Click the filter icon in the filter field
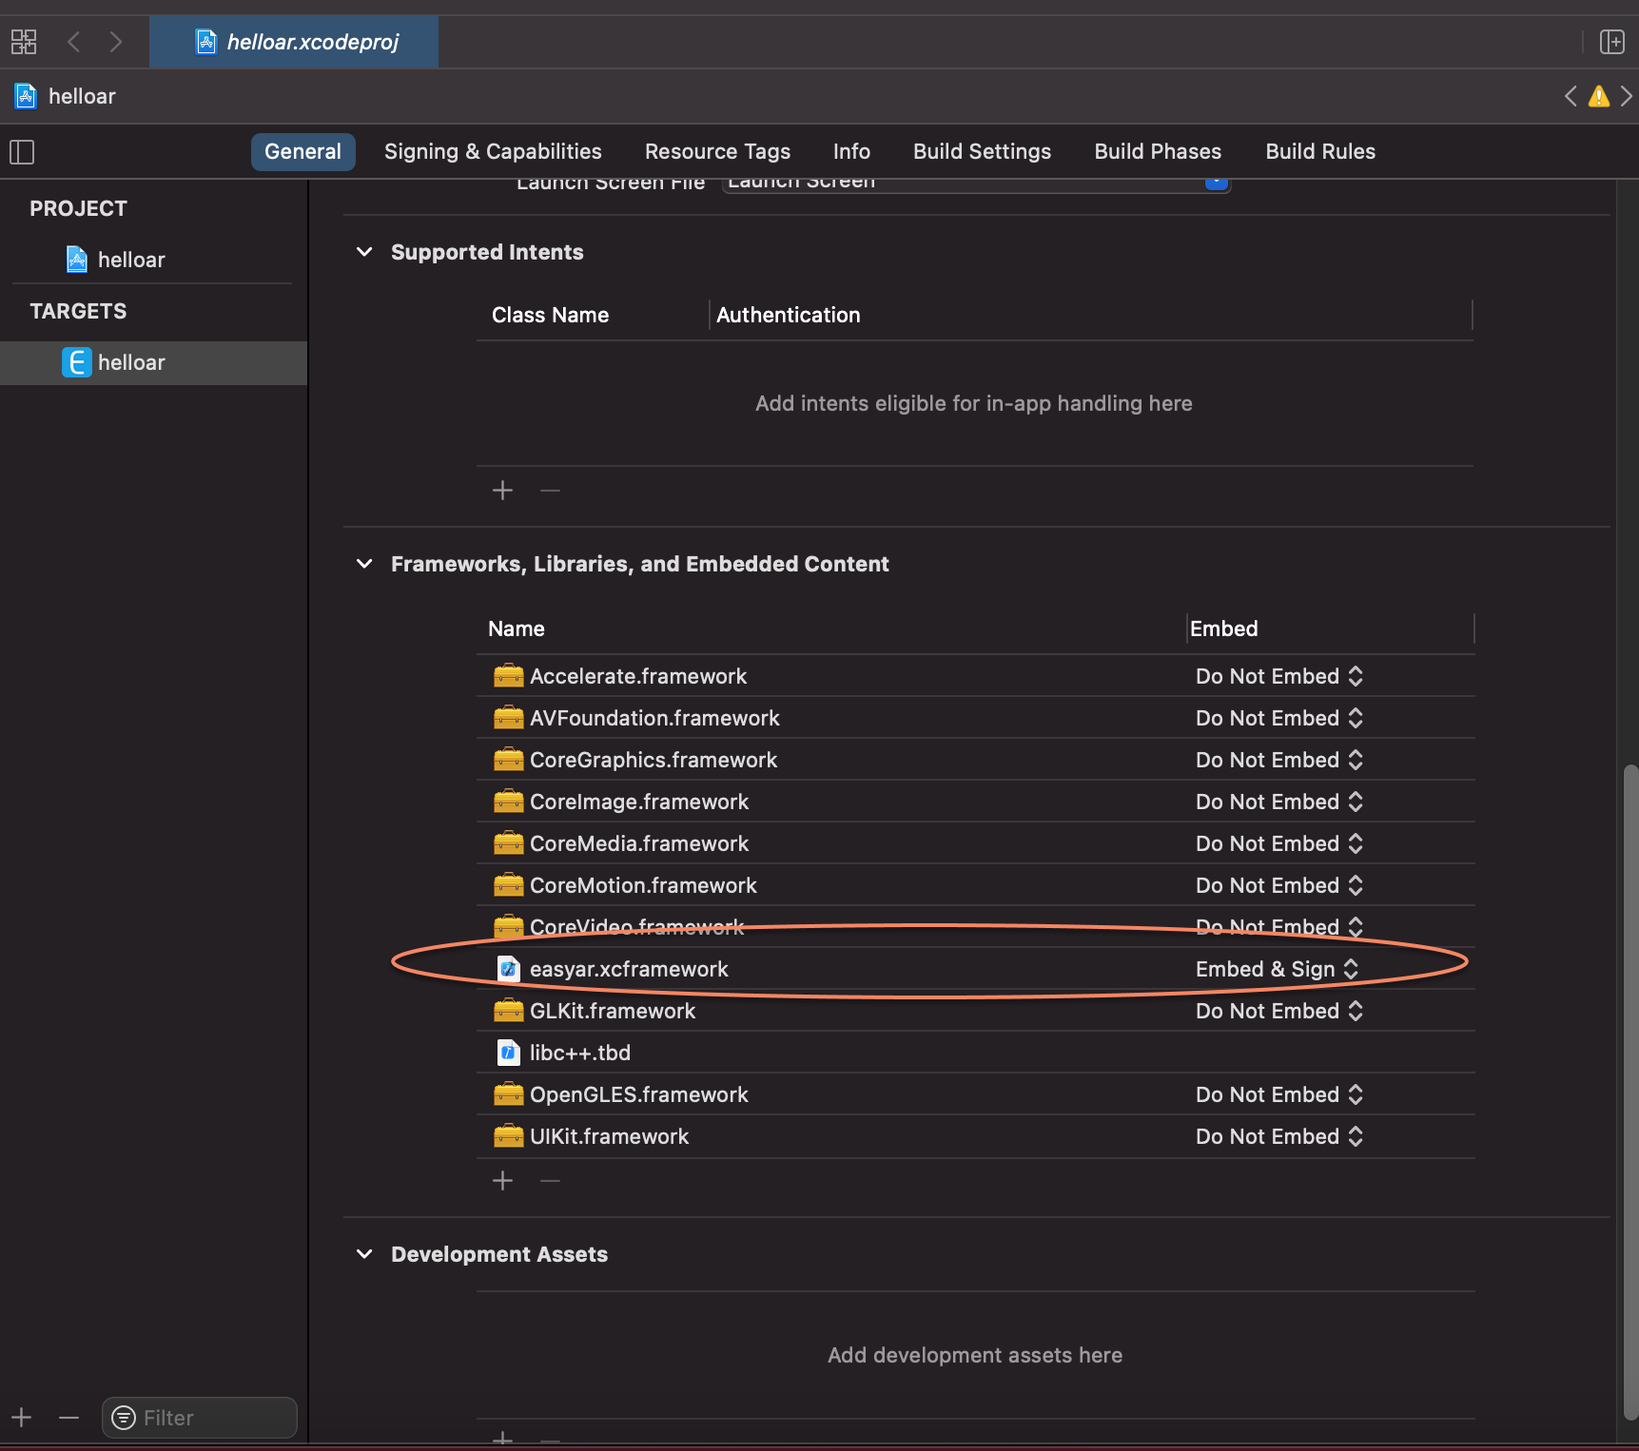Viewport: 1639px width, 1451px height. tap(124, 1417)
